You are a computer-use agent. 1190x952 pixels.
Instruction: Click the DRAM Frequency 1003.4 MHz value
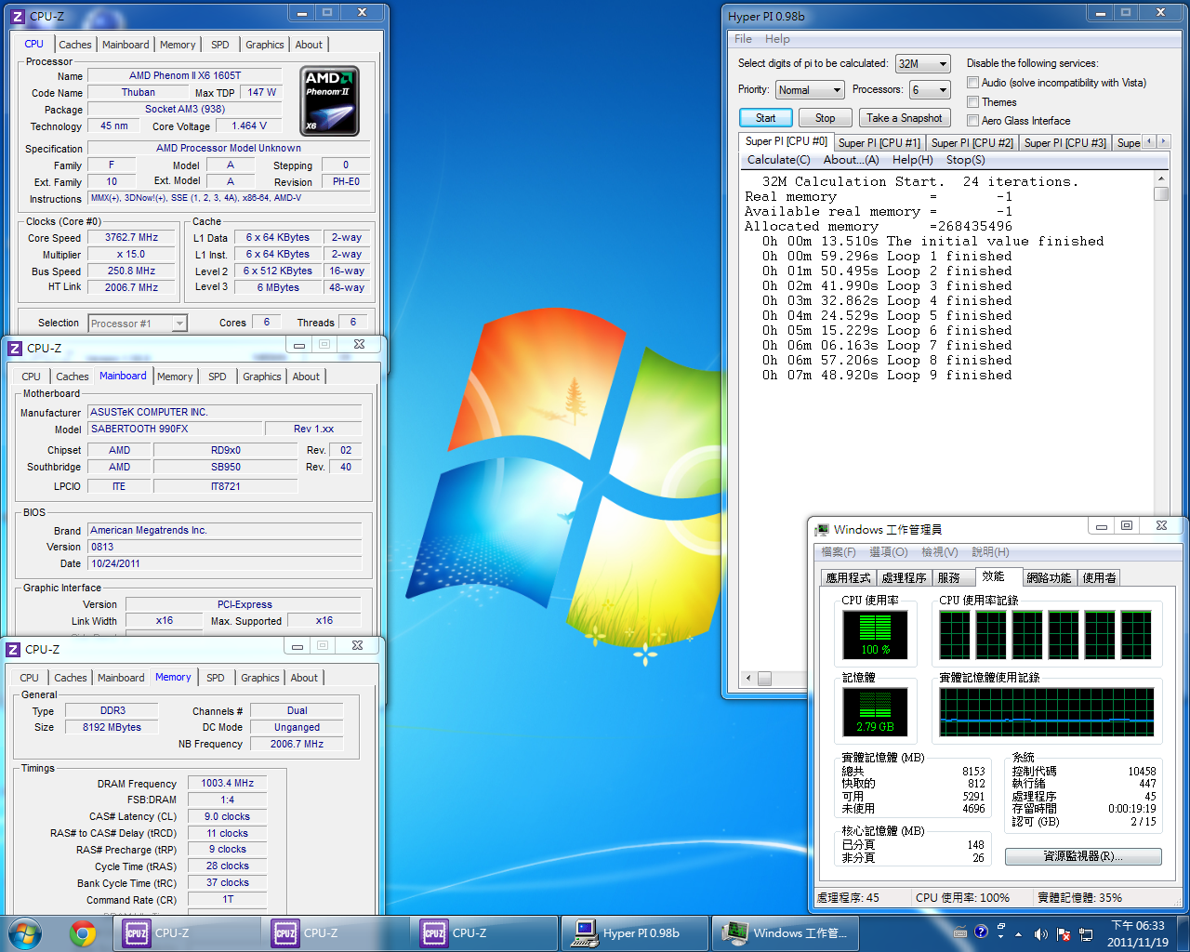tap(227, 784)
